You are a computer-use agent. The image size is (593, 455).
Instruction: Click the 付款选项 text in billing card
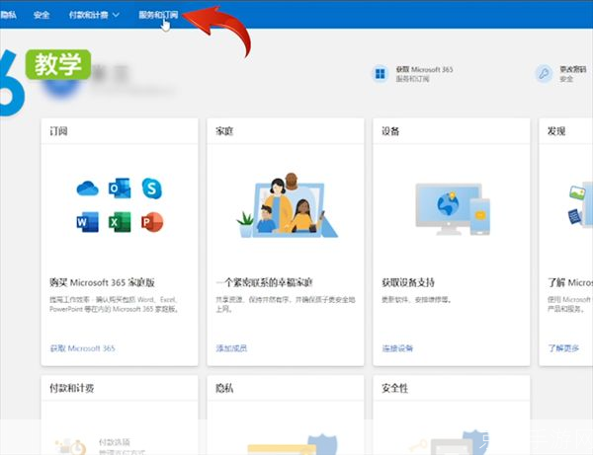(115, 442)
